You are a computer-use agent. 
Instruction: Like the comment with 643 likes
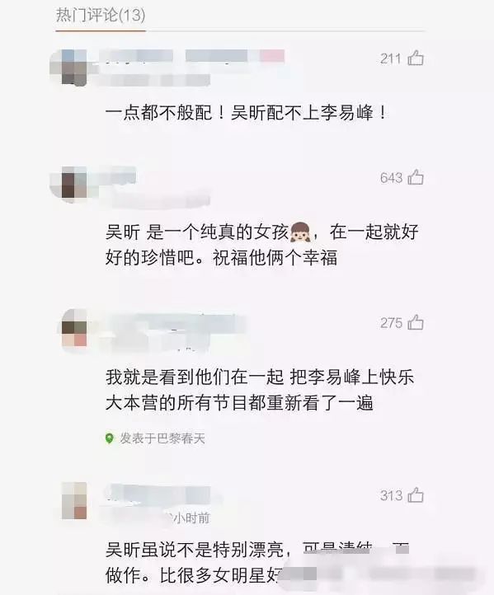[x=416, y=177]
